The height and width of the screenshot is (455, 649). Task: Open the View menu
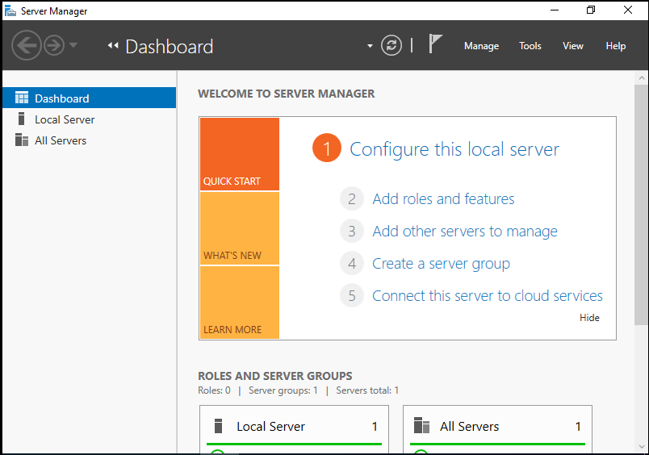(573, 46)
